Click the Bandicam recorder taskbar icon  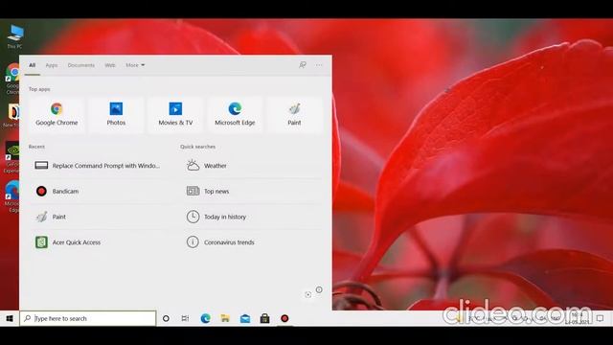pos(284,318)
